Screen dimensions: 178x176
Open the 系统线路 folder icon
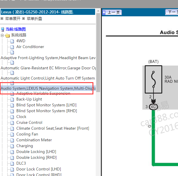(7, 36)
